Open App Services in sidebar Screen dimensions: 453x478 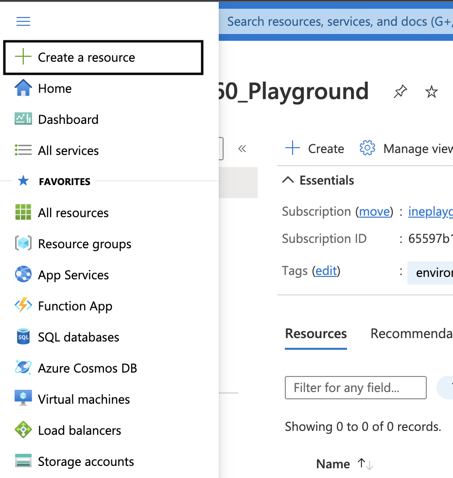click(x=73, y=275)
